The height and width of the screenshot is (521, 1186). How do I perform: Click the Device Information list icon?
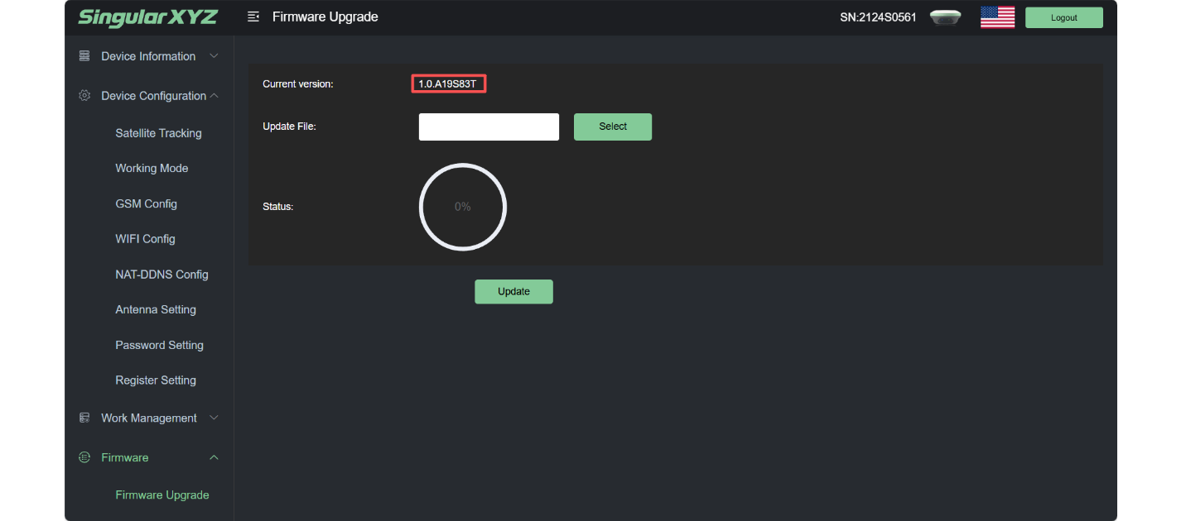[x=84, y=56]
